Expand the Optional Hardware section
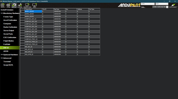178x99 pixels. click(10, 55)
